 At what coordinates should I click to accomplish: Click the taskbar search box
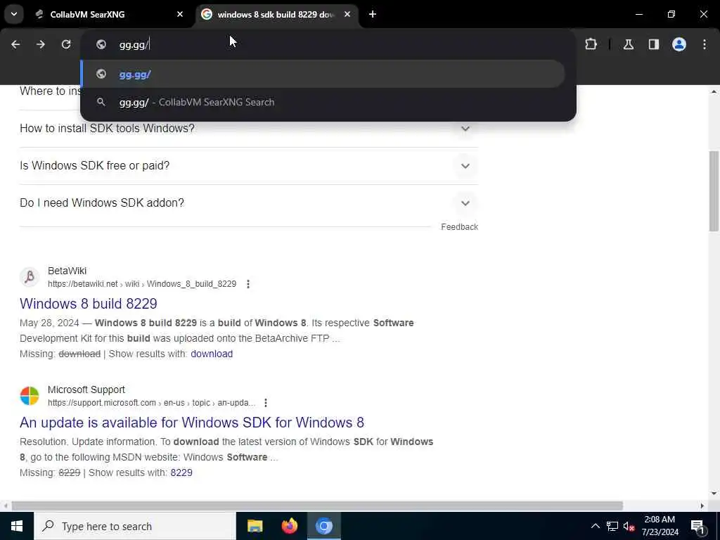click(135, 526)
